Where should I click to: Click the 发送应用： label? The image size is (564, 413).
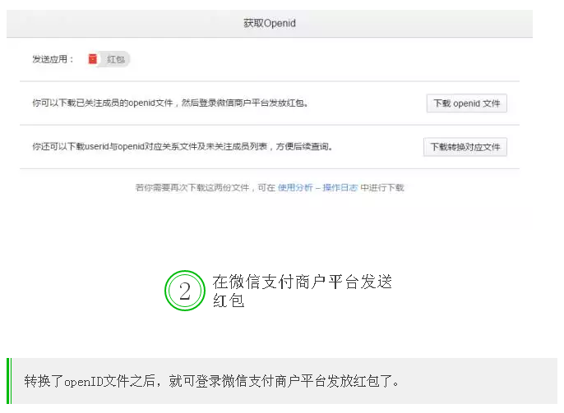[x=53, y=59]
